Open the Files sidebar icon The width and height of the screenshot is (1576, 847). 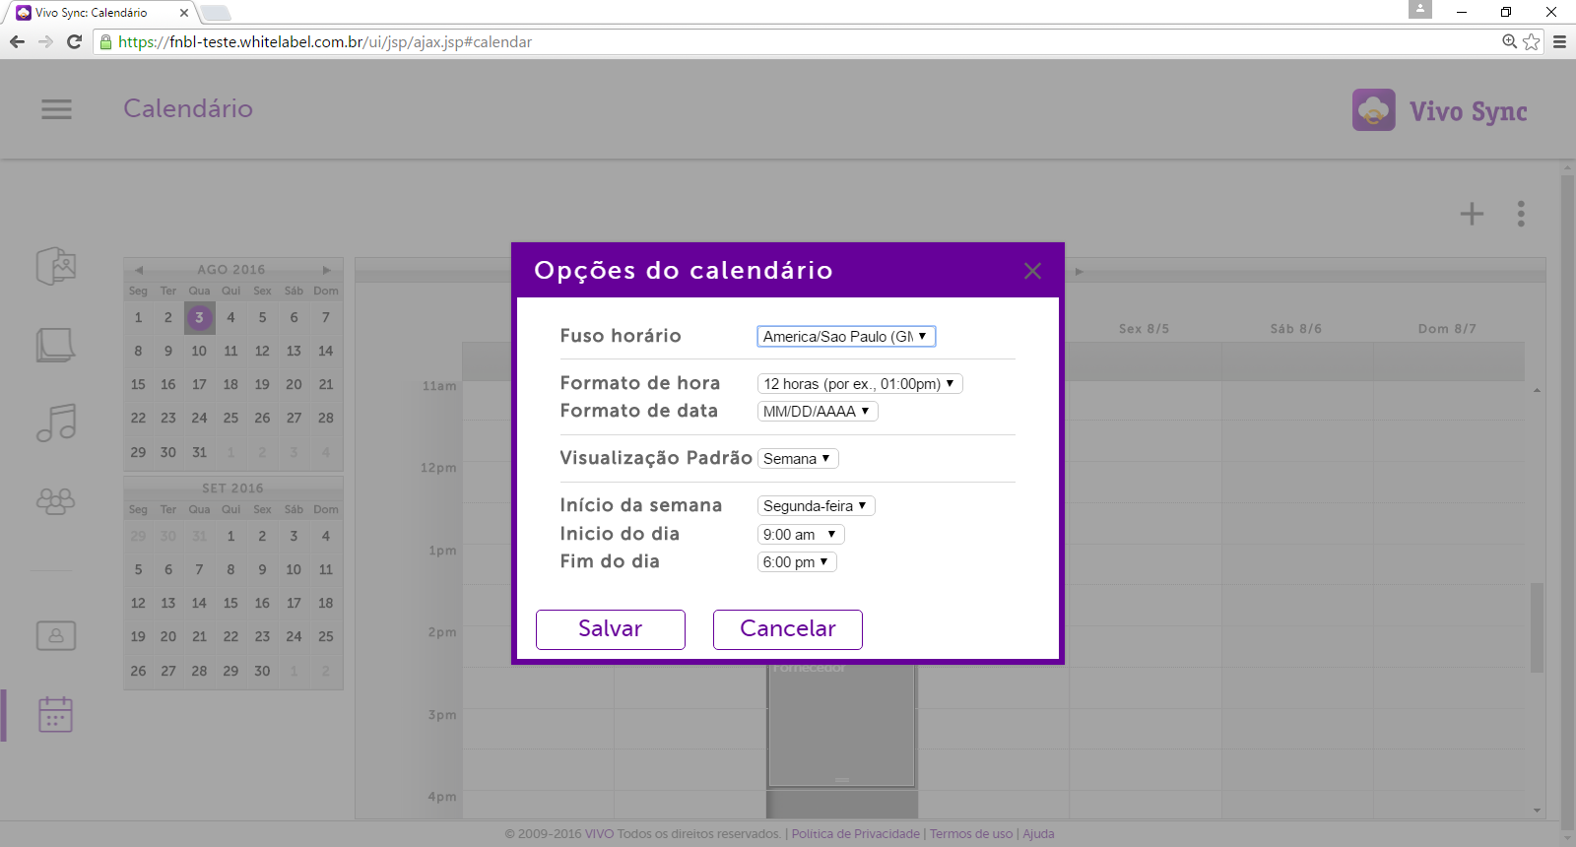[x=56, y=345]
